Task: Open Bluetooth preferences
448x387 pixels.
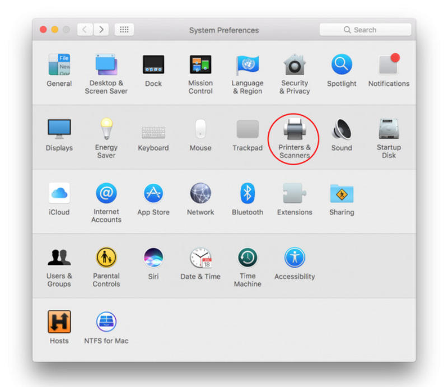Action: pos(247,194)
